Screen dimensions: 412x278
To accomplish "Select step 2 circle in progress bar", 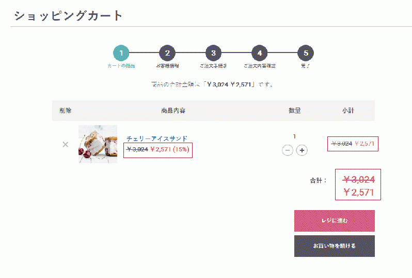I will click(x=167, y=53).
